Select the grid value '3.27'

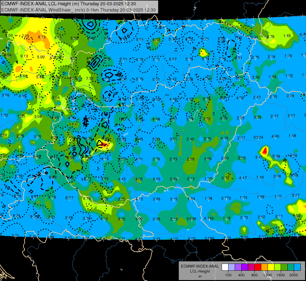tap(296, 195)
